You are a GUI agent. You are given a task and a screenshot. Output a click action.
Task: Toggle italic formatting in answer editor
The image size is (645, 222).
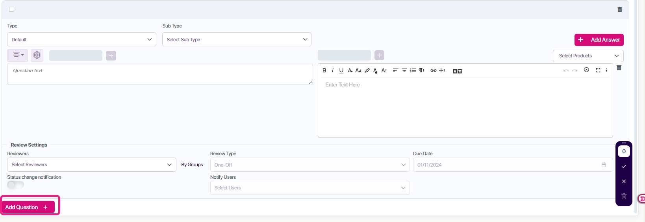(333, 71)
